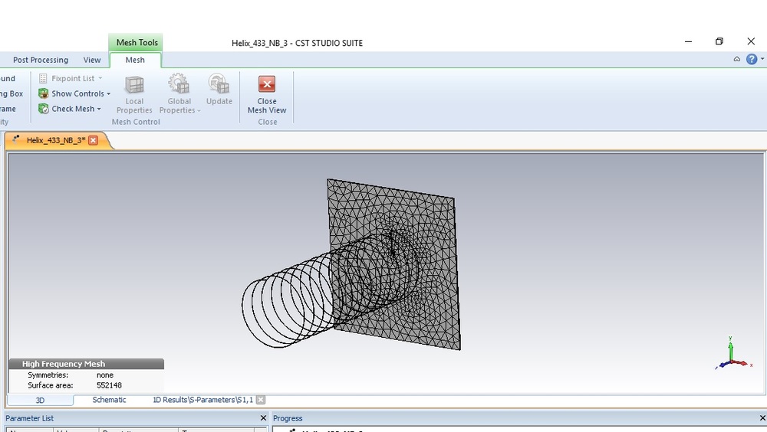The height and width of the screenshot is (432, 767).
Task: Close the Progress panel
Action: pos(762,417)
